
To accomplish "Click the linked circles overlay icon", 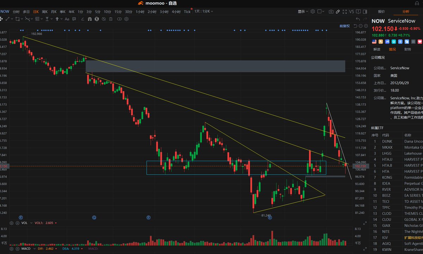I will [119, 18].
